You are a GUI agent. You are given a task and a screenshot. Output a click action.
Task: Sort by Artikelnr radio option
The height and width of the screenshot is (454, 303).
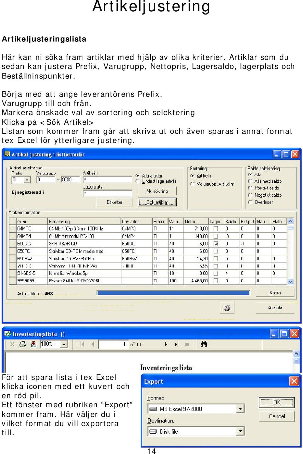(193, 176)
